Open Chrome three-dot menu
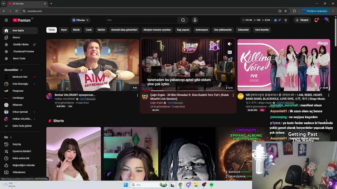The height and width of the screenshot is (189, 337). coord(333,11)
